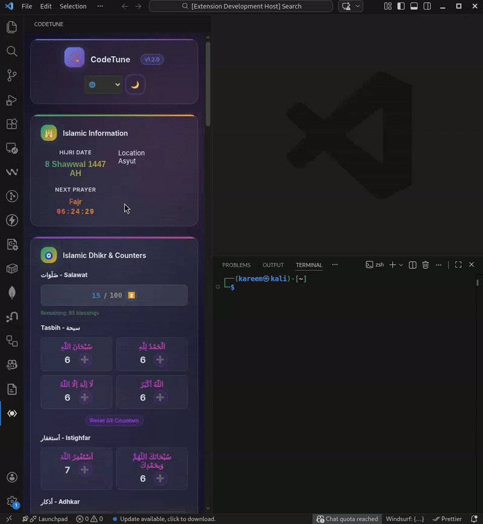
Task: Click the Reset All Counters button
Action: click(x=114, y=420)
